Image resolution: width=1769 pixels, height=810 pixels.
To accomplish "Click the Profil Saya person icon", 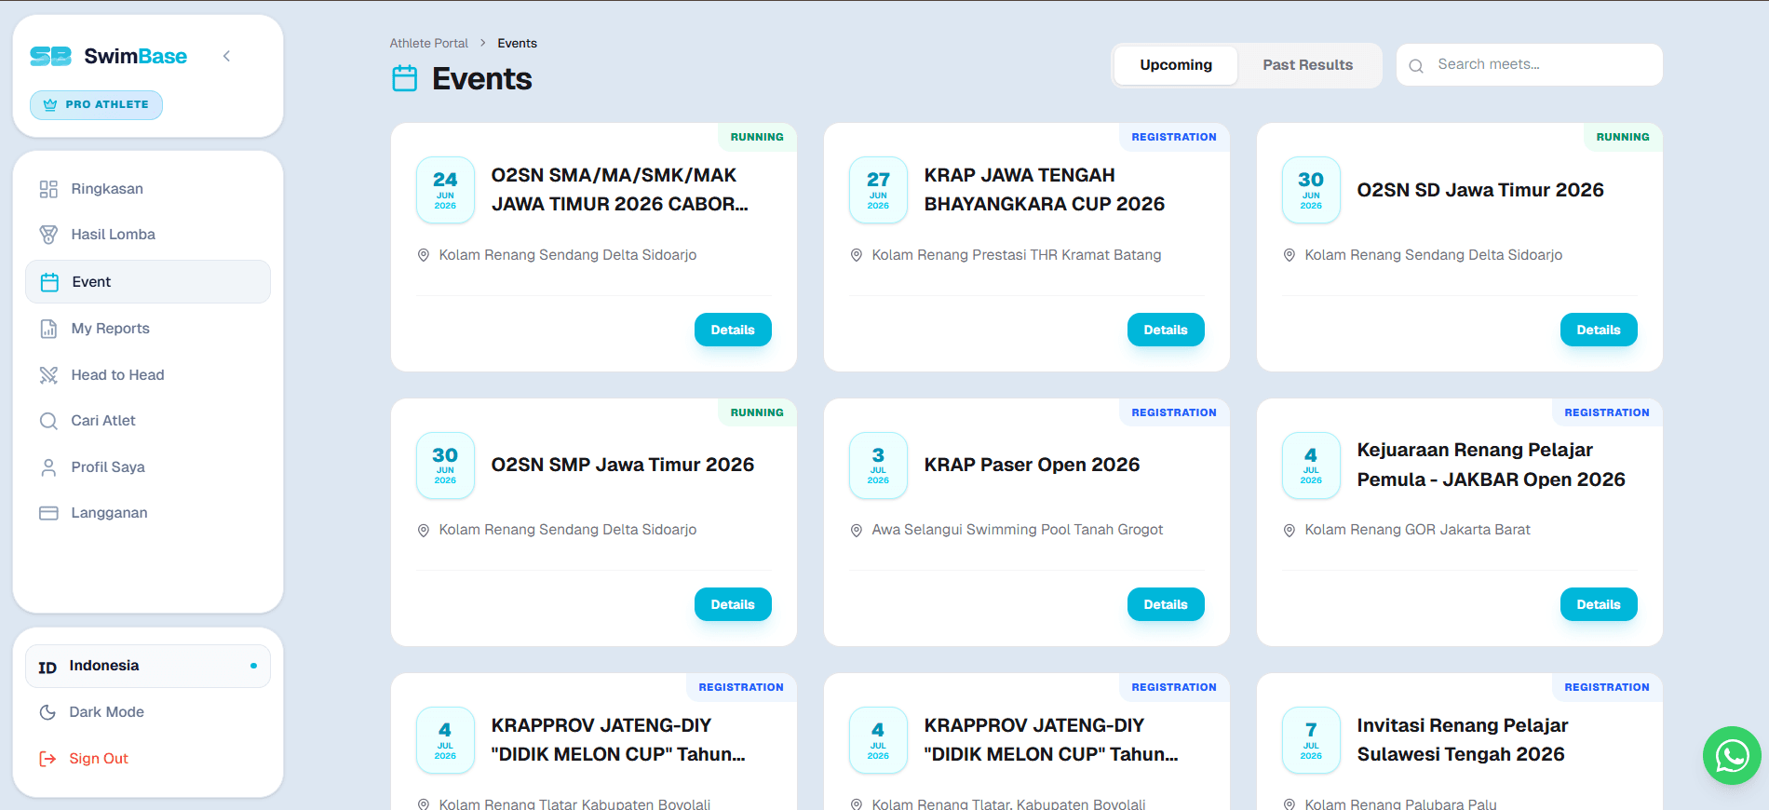I will pos(48,467).
